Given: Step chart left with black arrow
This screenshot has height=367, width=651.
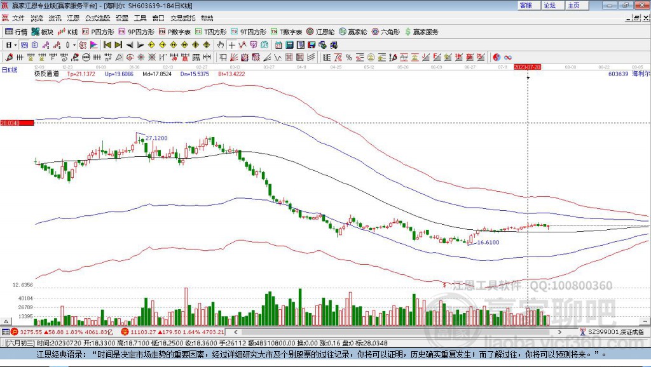Looking at the screenshot, I should tap(130, 45).
